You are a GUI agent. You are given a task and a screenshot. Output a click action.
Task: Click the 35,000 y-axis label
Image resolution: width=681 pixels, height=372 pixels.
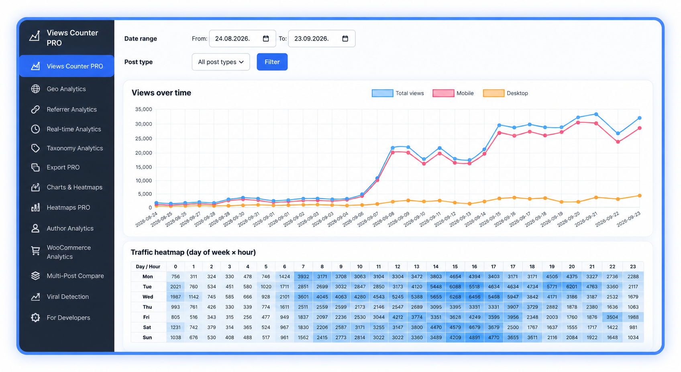(x=143, y=109)
